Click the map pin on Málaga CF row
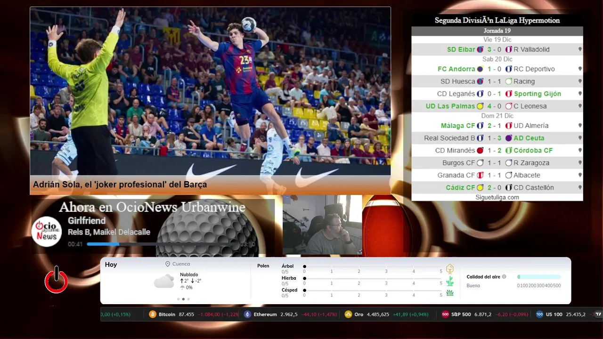603x339 pixels. [x=580, y=126]
